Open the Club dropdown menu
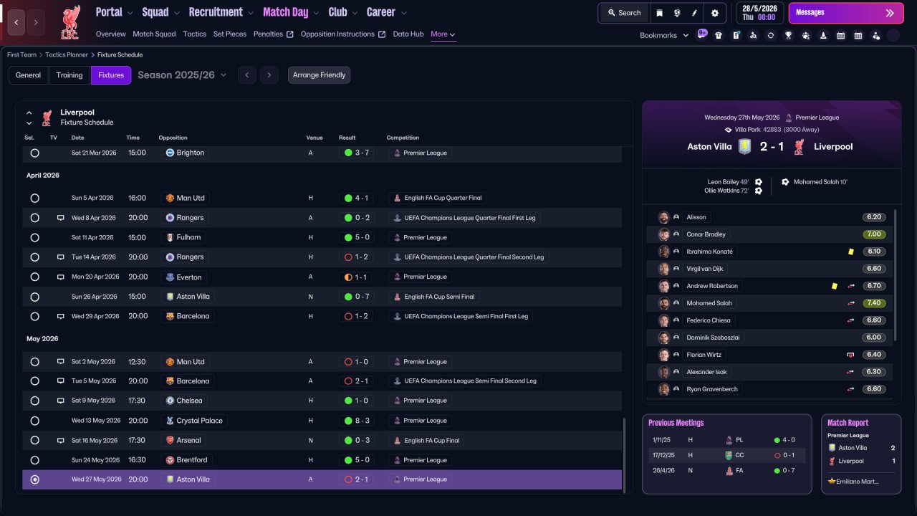 pos(343,12)
